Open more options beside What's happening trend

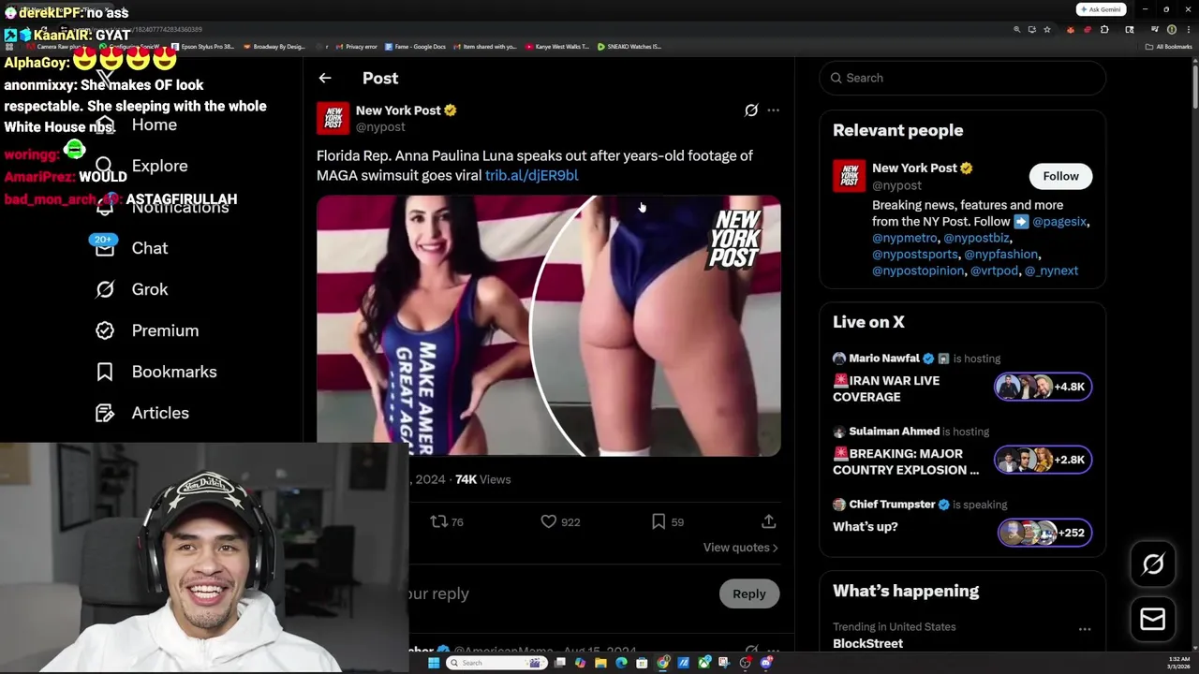pyautogui.click(x=1085, y=629)
